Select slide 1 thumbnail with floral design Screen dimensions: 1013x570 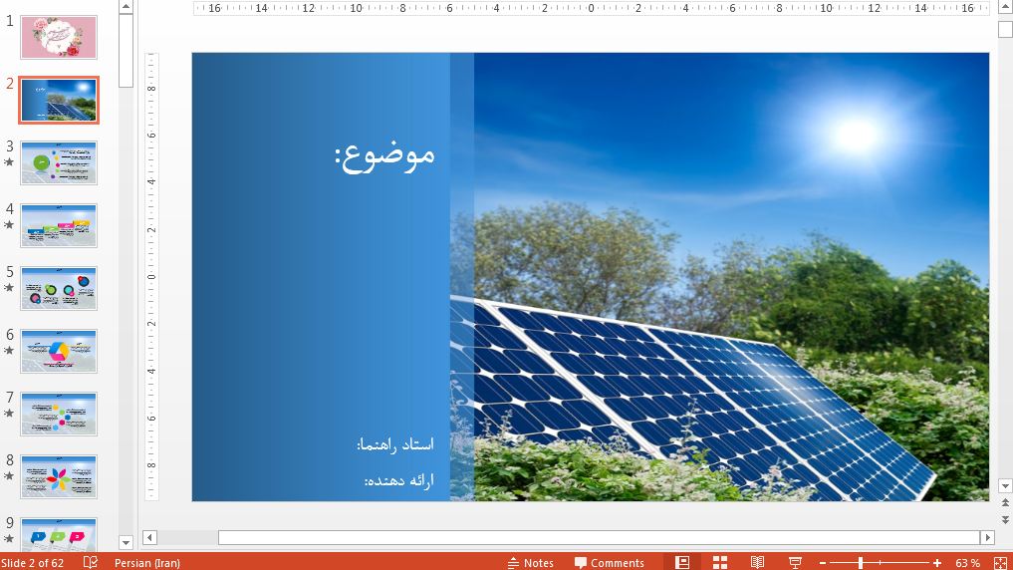[x=59, y=37]
